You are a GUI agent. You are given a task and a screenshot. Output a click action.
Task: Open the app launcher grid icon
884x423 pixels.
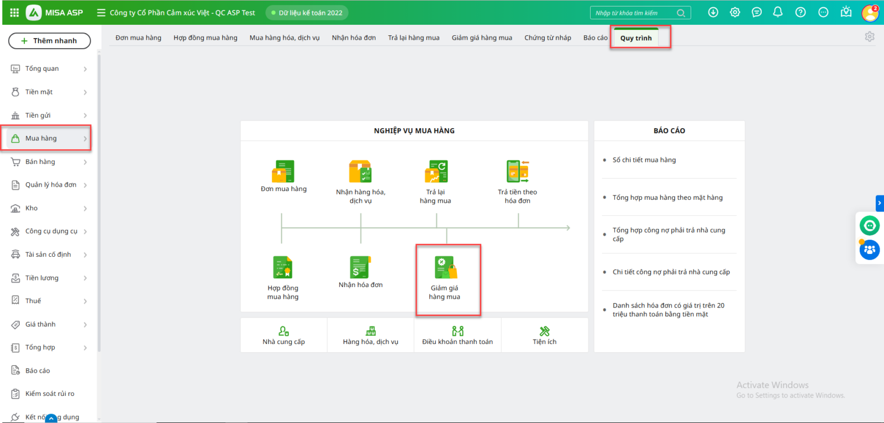pos(14,12)
